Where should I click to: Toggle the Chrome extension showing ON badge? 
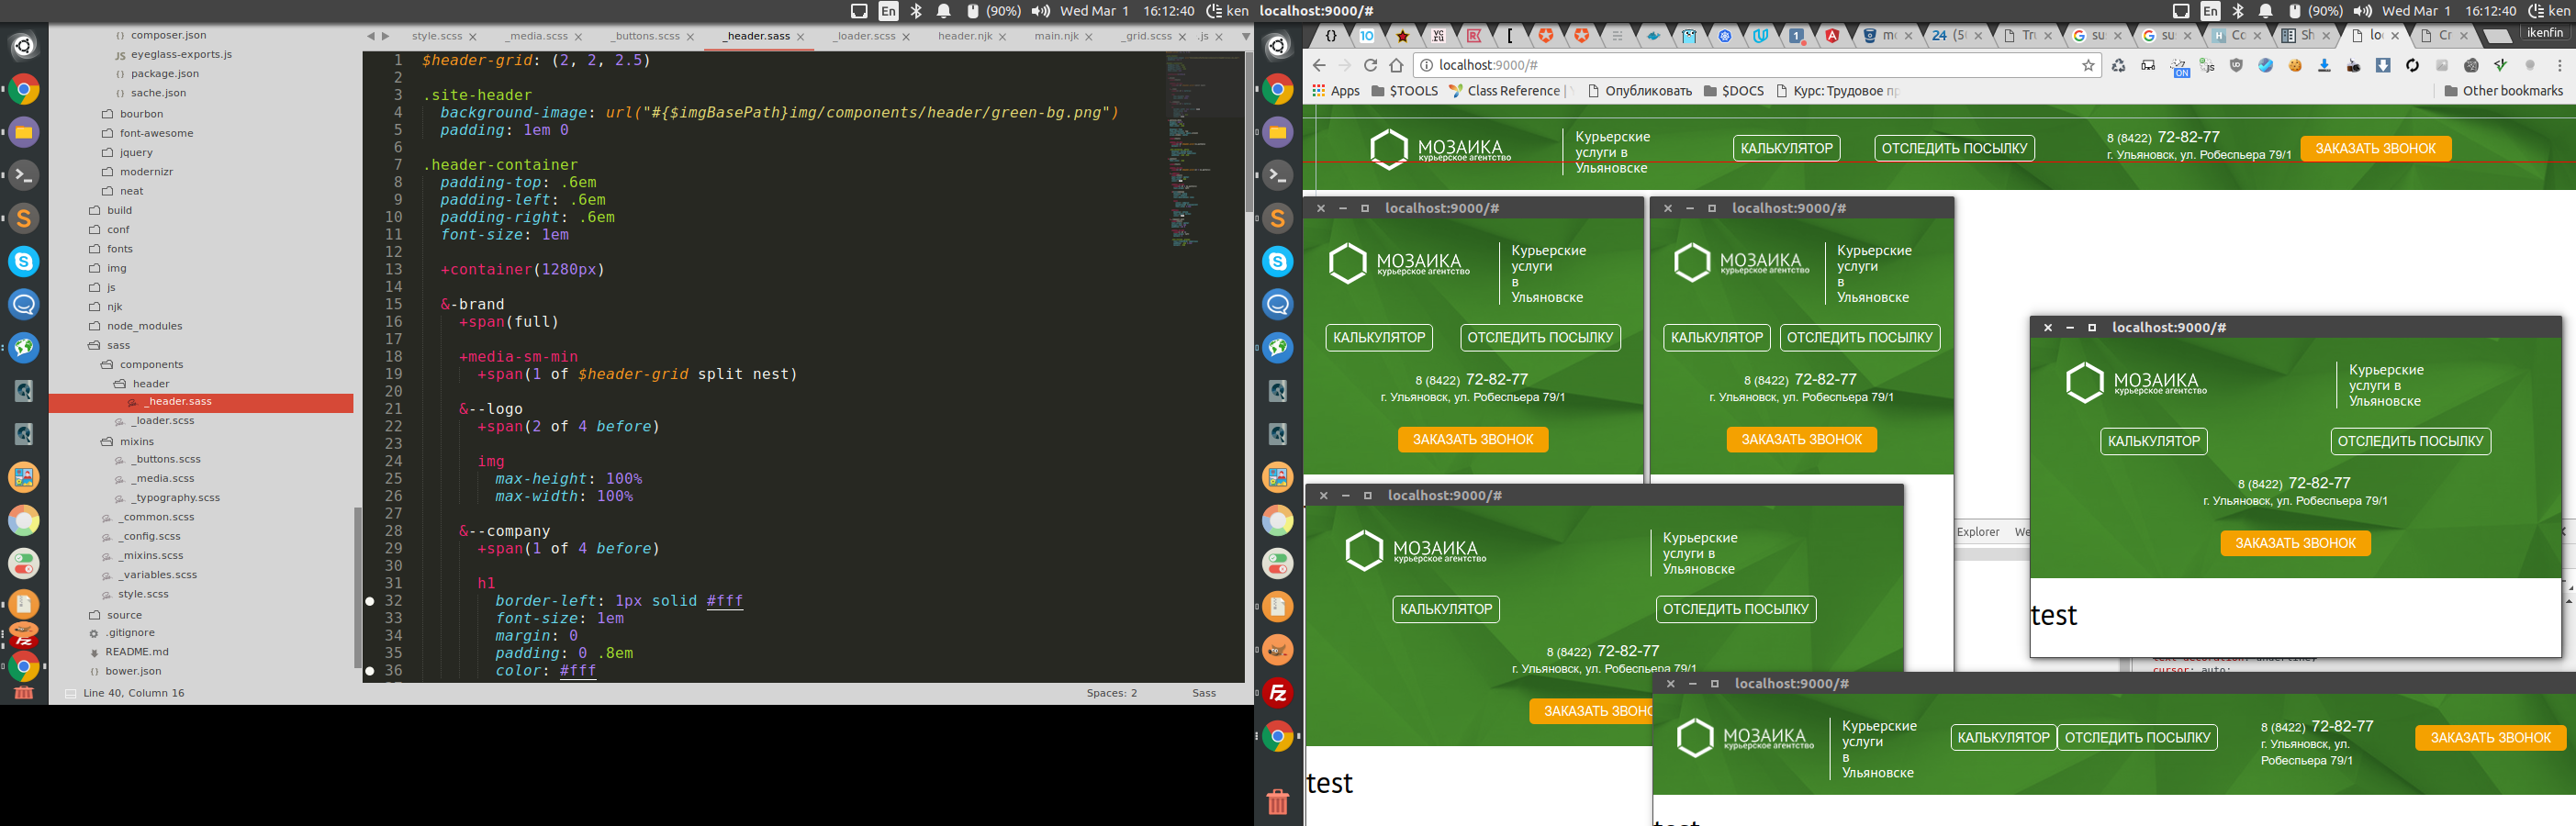tap(2180, 67)
